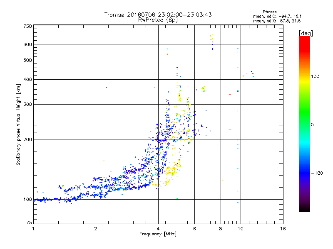Click the x-axis tick "4"
The height and width of the screenshot is (249, 333).
click(x=158, y=229)
